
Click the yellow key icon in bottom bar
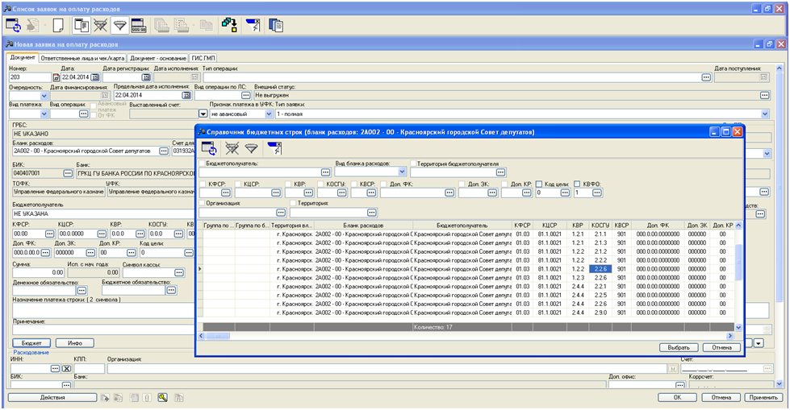tap(162, 397)
